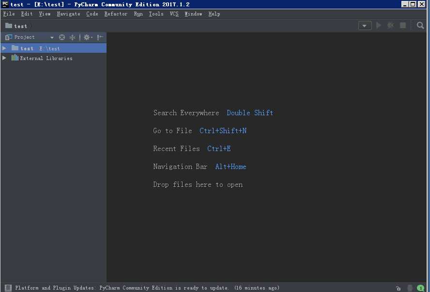Click the Search Everywhere hint text
Image resolution: width=430 pixels, height=292 pixels.
click(x=186, y=113)
